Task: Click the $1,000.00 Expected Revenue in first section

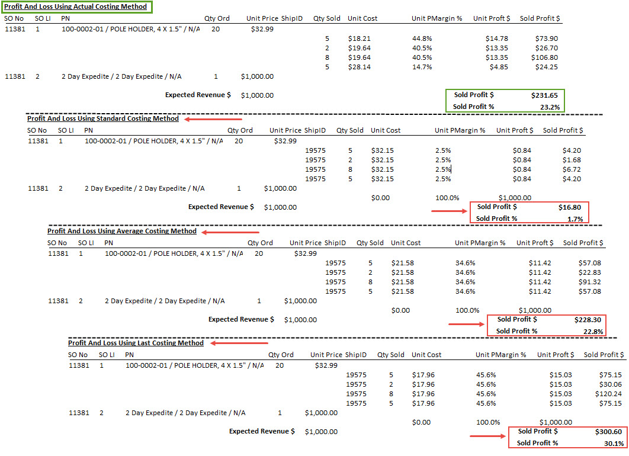Action: [257, 95]
